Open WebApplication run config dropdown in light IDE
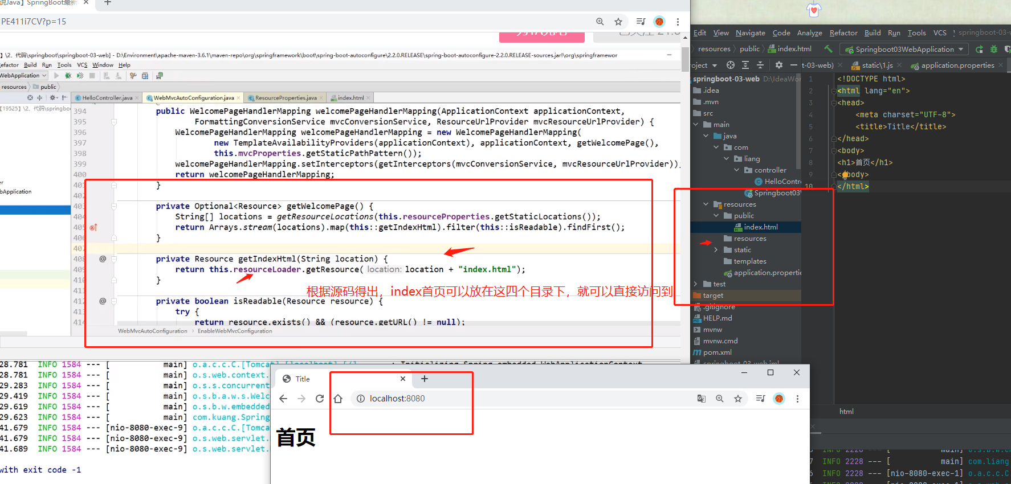1011x484 pixels. (x=23, y=75)
